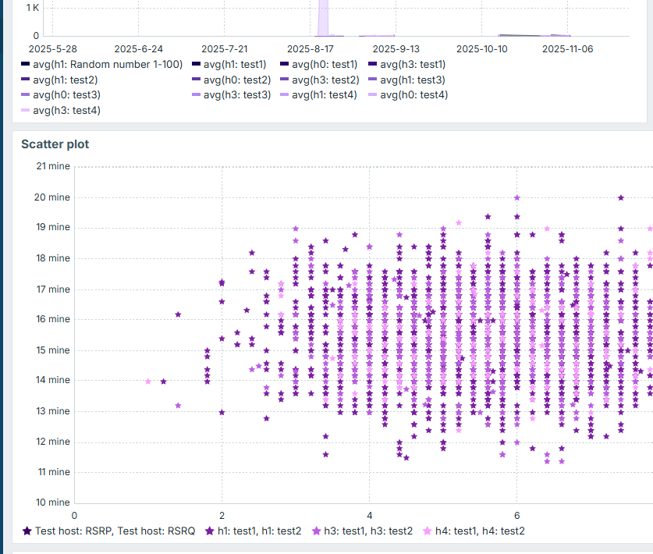This screenshot has width=653, height=554.
Task: Click the legend marker next to avg(h1: test2)
Action: (x=26, y=80)
